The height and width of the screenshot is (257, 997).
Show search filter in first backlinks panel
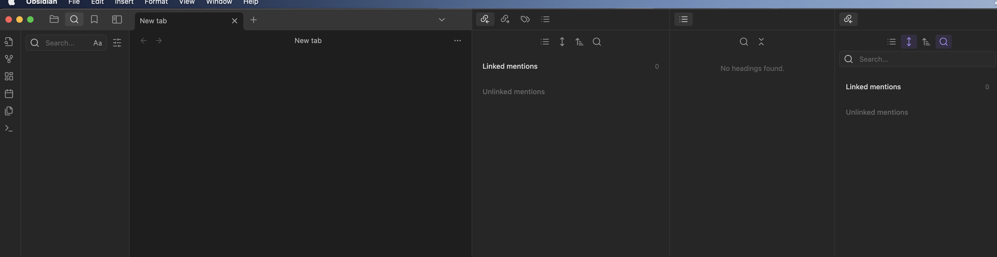pos(597,42)
